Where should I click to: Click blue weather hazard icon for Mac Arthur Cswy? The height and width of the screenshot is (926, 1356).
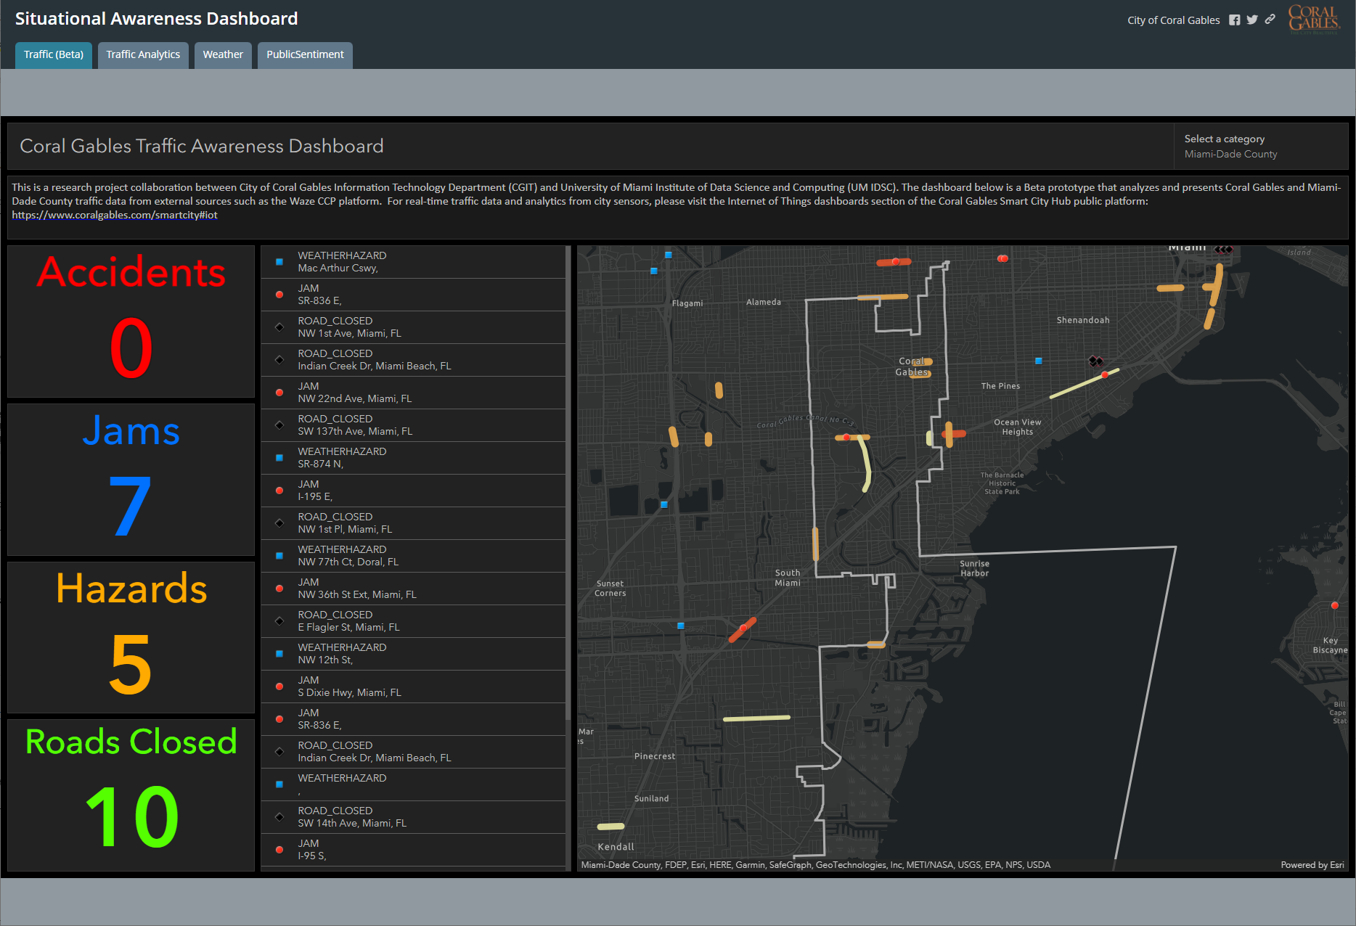click(279, 262)
